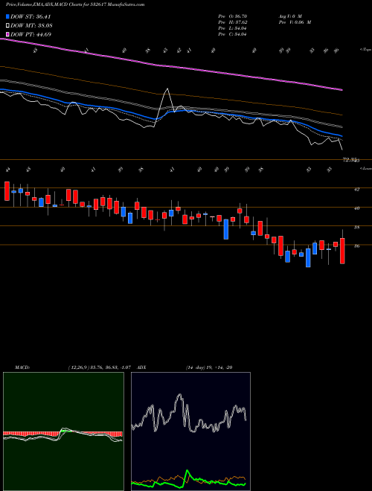Click the 42 price axis label
This screenshot has height=491, width=372.
[x=357, y=189]
